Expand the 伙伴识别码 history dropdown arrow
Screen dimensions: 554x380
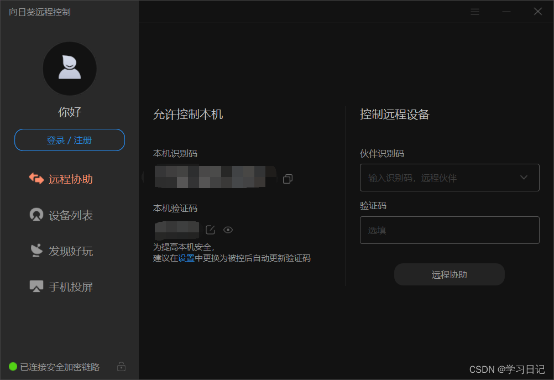point(524,178)
